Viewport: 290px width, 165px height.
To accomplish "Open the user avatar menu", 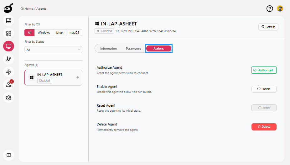I will click(280, 8).
